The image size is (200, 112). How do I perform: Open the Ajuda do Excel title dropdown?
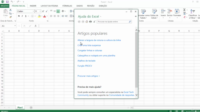(101, 16)
